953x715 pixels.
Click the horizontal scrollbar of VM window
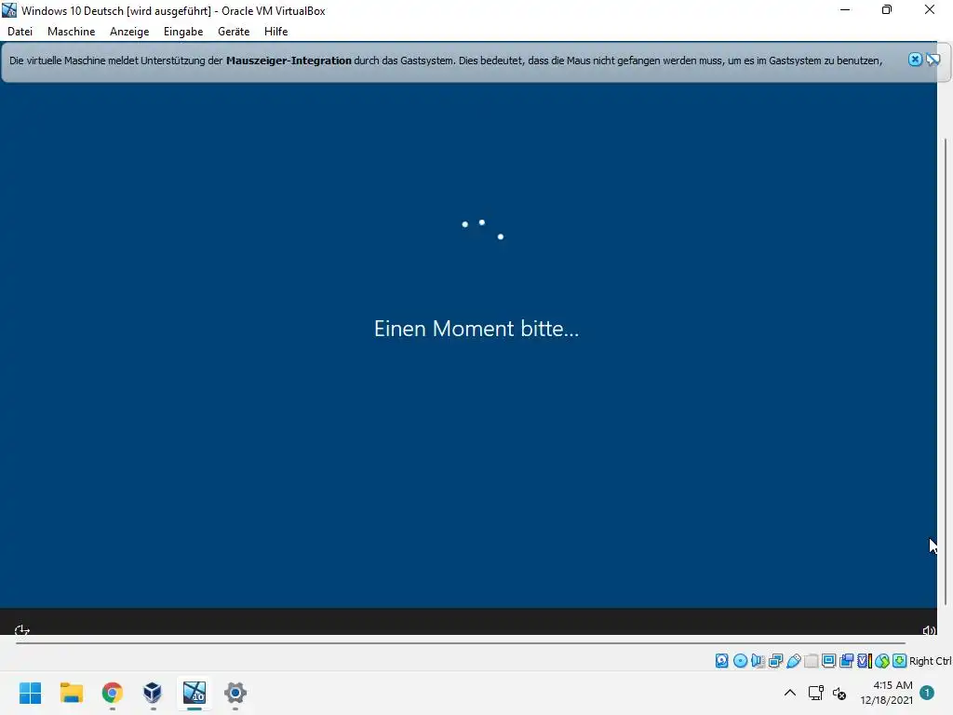pos(460,642)
